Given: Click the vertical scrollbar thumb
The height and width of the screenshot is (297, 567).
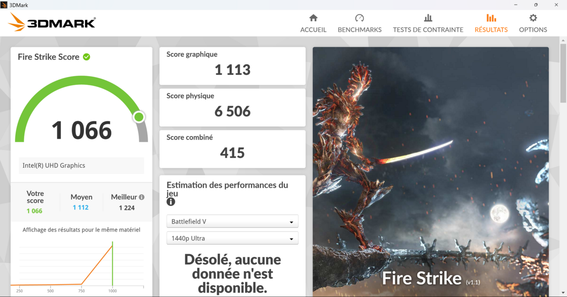Looking at the screenshot, I should [563, 73].
